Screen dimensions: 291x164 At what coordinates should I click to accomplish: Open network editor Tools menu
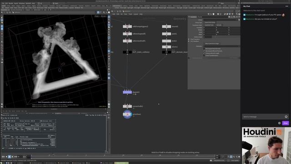tap(130, 14)
